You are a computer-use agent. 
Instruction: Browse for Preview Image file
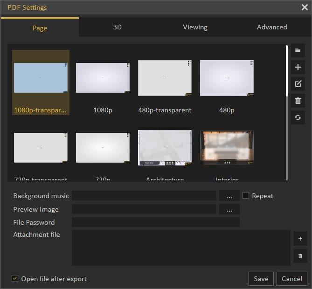[x=229, y=210]
